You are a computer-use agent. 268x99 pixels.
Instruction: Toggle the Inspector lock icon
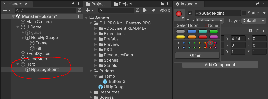[258, 3]
